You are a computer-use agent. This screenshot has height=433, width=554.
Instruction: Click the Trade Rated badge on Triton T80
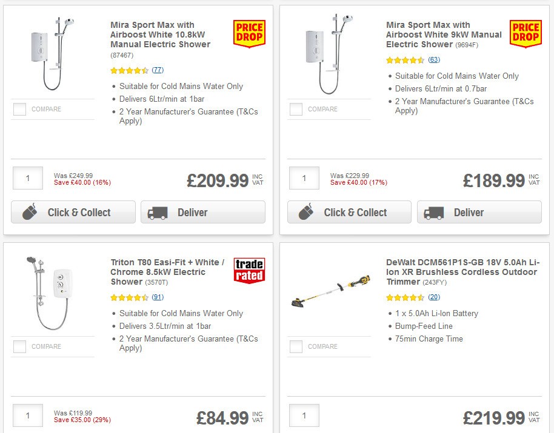[x=250, y=269]
